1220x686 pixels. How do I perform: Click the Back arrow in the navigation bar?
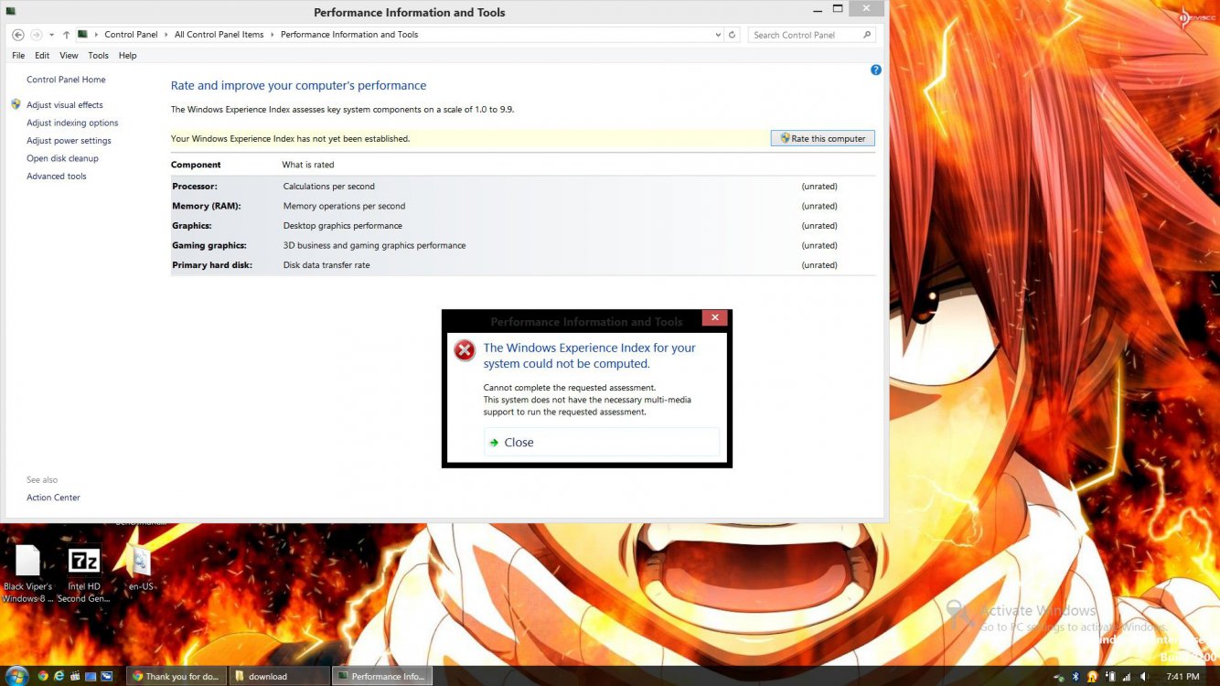tap(18, 35)
